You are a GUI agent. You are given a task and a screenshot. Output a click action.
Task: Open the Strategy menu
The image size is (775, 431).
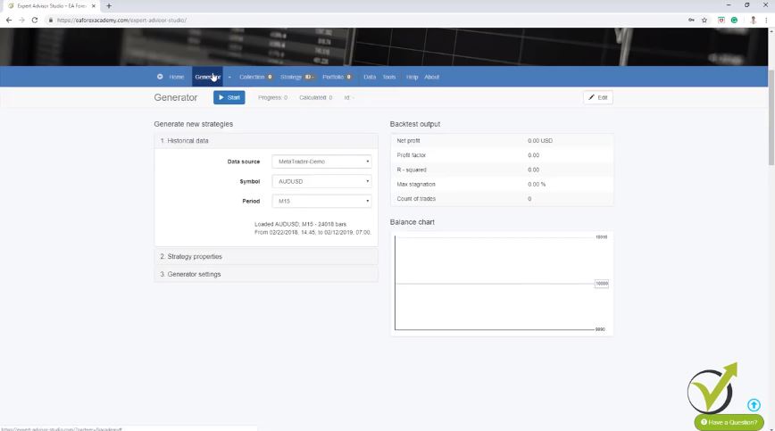(x=297, y=77)
